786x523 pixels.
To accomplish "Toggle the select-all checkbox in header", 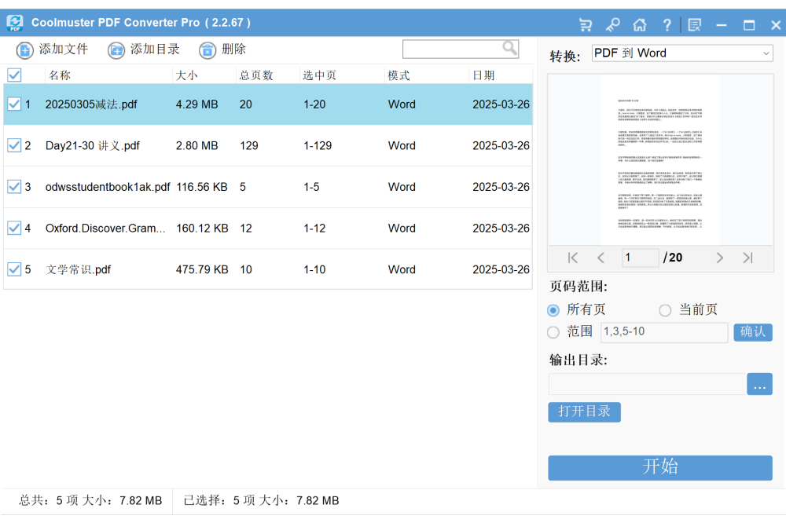I will (14, 75).
